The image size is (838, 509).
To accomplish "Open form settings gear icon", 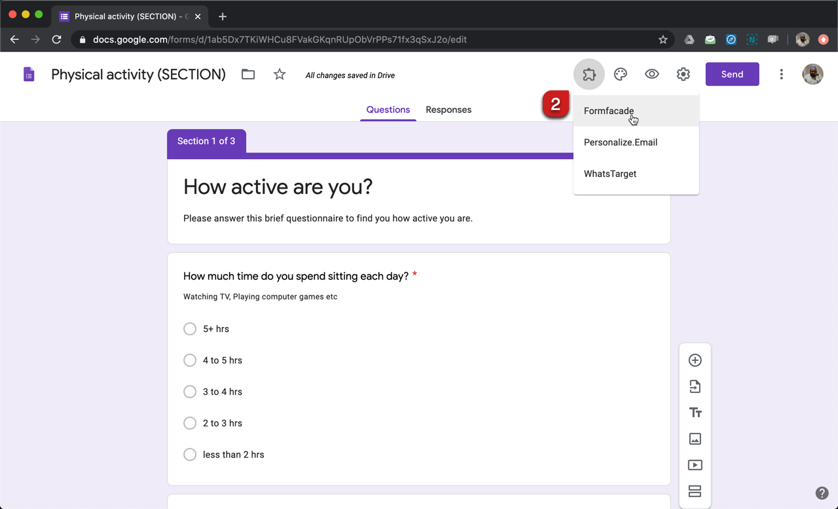I will pyautogui.click(x=683, y=75).
